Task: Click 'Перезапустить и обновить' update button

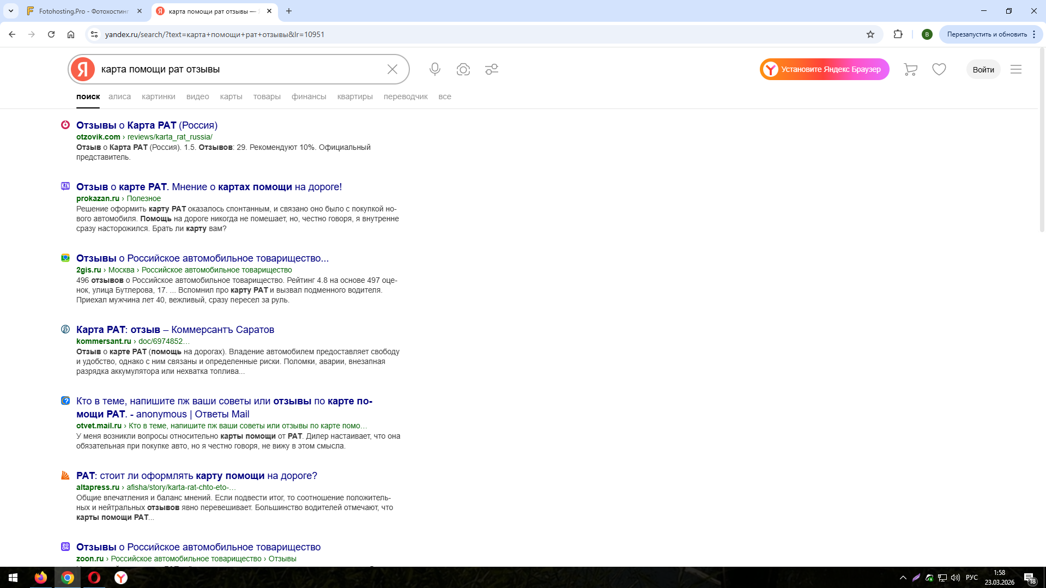Action: click(x=986, y=34)
